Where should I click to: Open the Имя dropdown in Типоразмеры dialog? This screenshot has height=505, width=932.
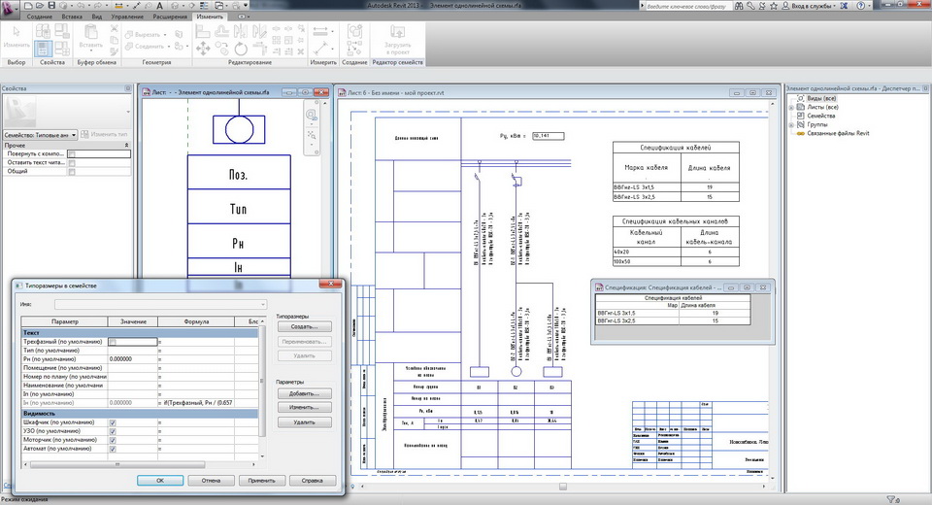(x=160, y=304)
